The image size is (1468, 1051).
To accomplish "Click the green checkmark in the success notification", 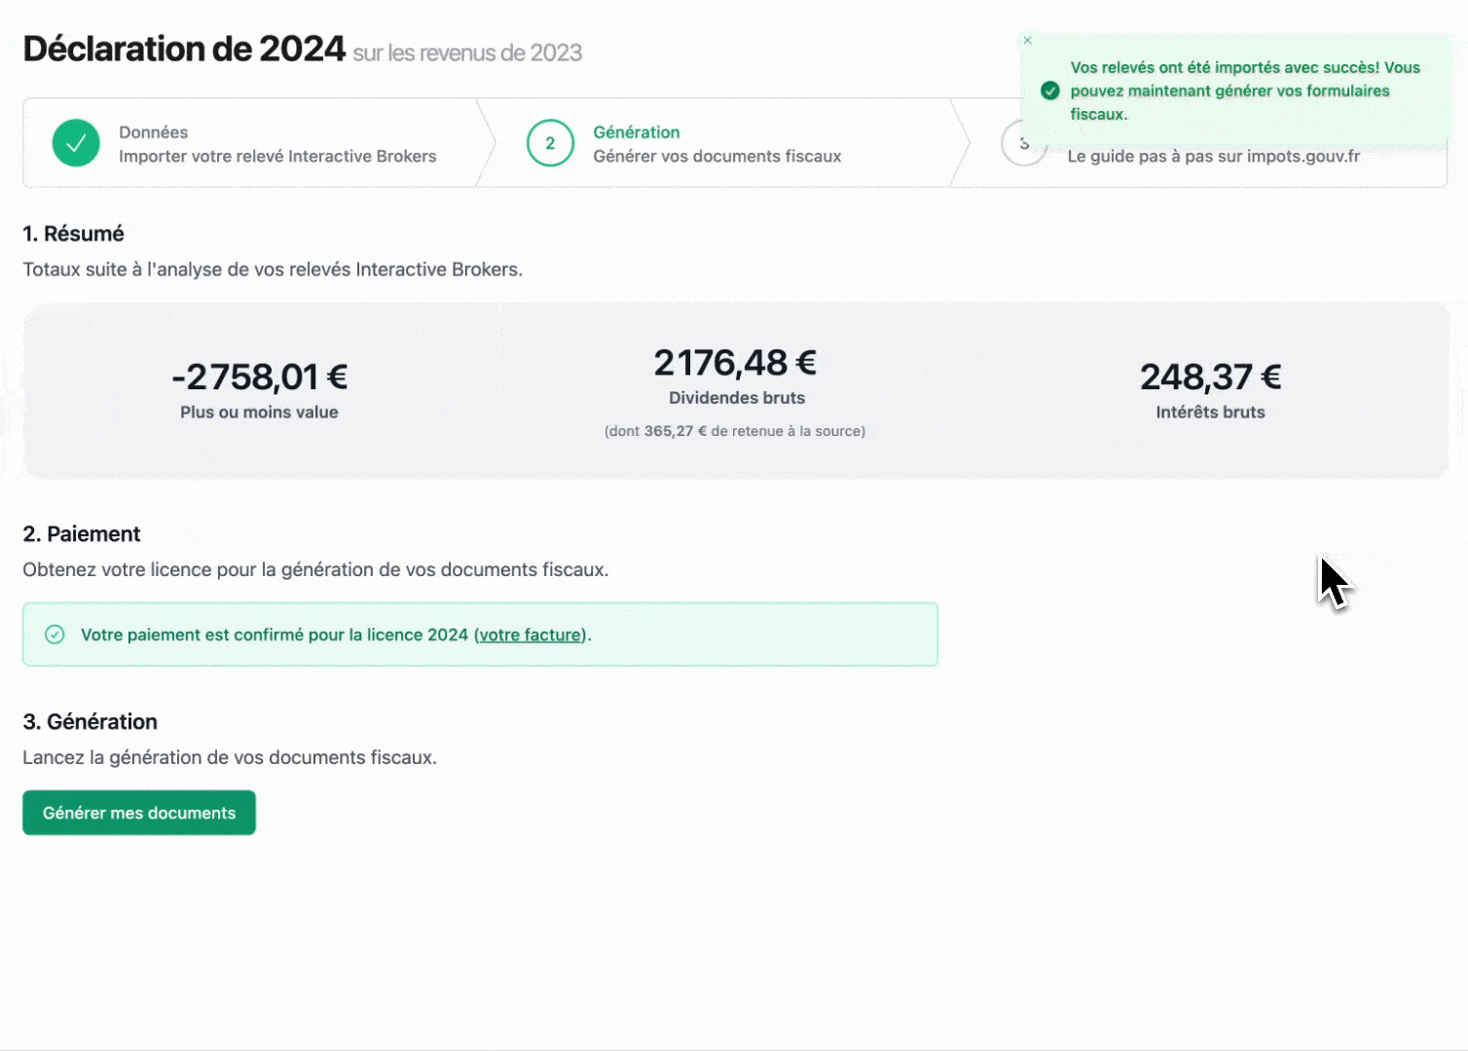I will point(1049,91).
